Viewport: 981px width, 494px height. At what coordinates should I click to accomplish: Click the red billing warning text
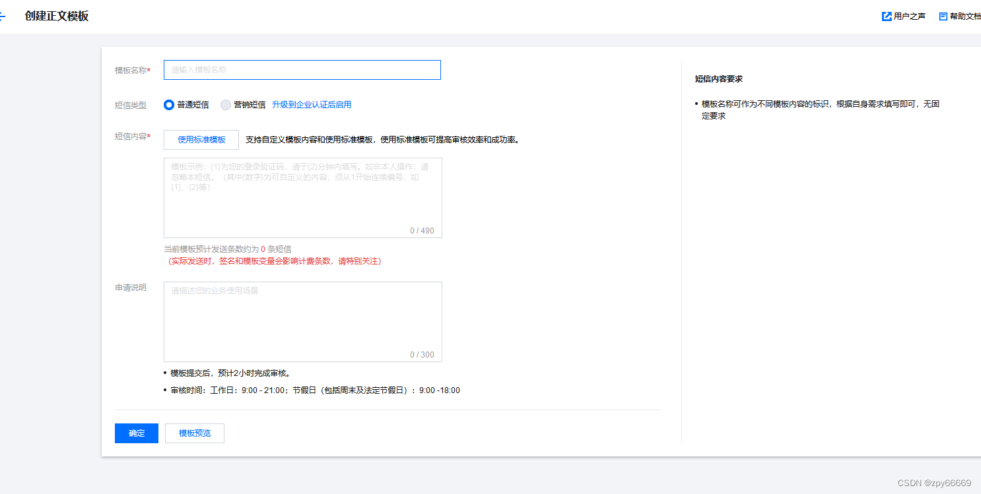pyautogui.click(x=275, y=261)
